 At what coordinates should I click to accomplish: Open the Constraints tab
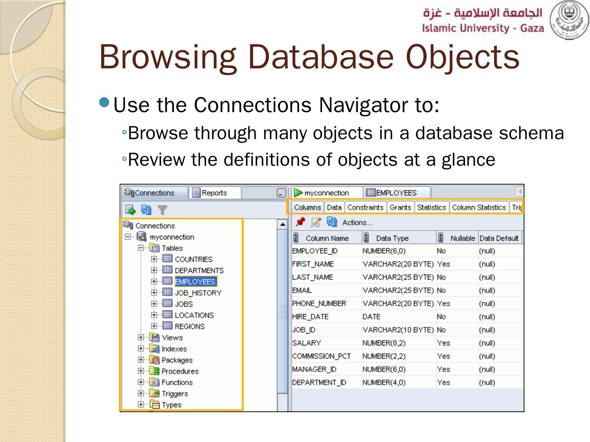365,207
